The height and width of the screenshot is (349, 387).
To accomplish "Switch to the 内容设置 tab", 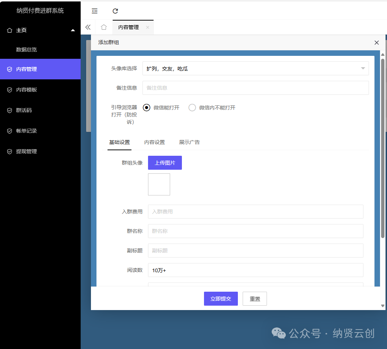I will point(154,142).
